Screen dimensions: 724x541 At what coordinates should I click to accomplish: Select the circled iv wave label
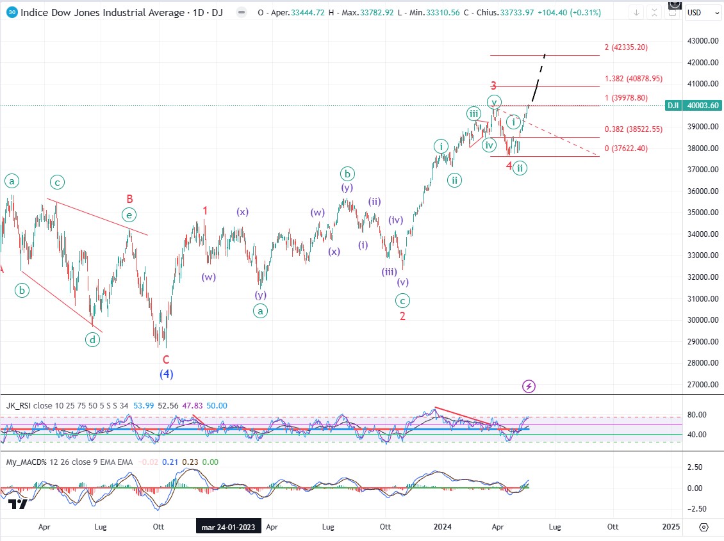489,145
